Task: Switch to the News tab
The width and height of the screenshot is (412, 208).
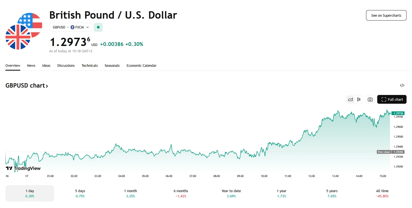Action: 31,66
